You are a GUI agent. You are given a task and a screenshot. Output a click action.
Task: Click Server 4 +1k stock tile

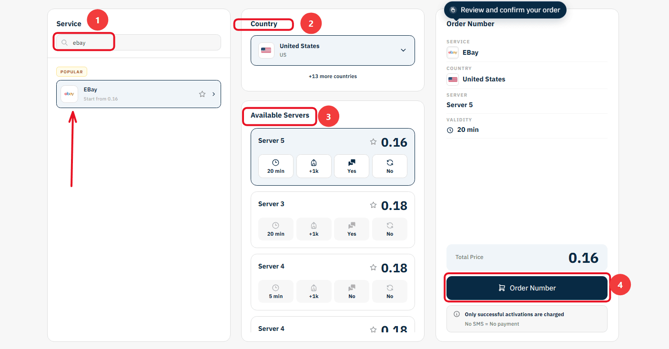(314, 291)
